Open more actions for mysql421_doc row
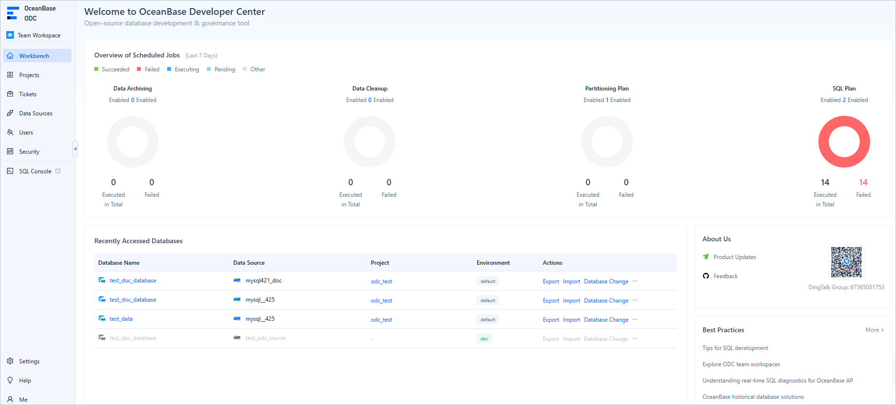 pos(635,281)
